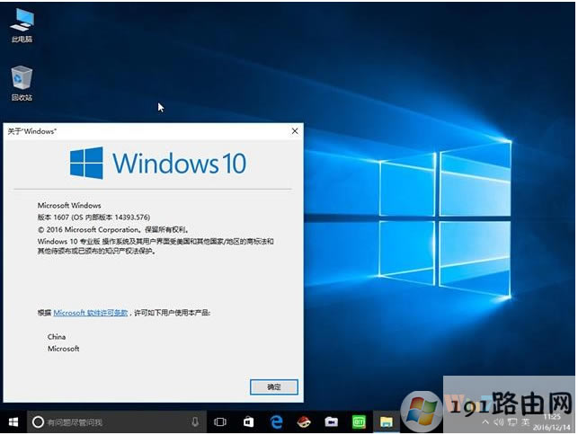Screen dimensions: 578x435
Task: Open the red app icon on the taskbar
Action: tap(304, 422)
